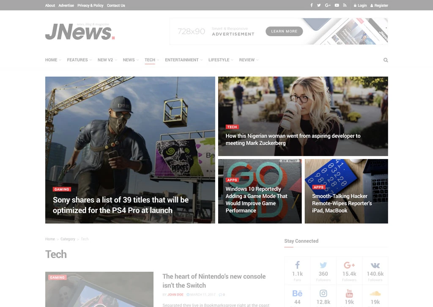The height and width of the screenshot is (307, 433).
Task: Open the RSS feed icon in top bar
Action: click(x=345, y=5)
